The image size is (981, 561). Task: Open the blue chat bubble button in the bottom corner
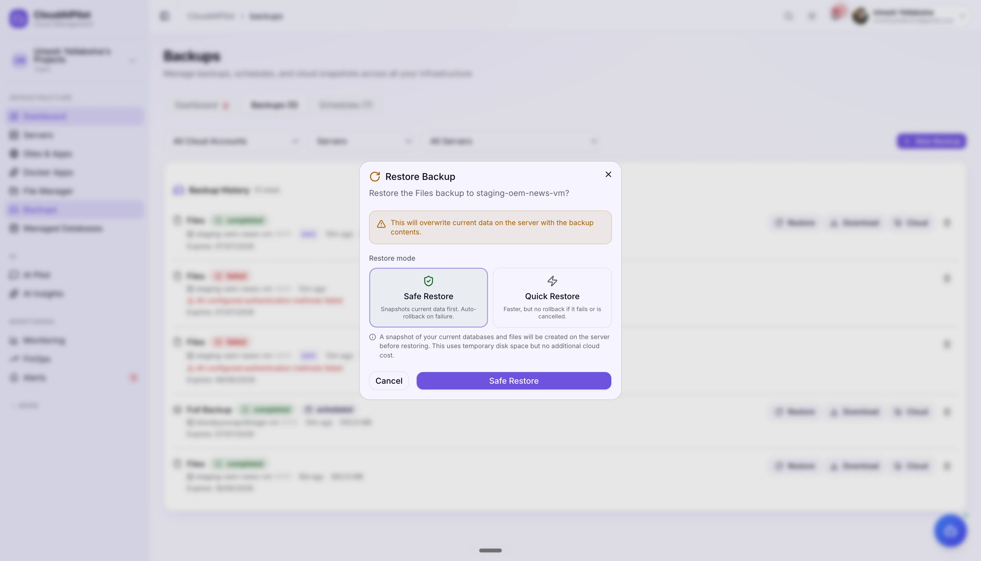950,531
